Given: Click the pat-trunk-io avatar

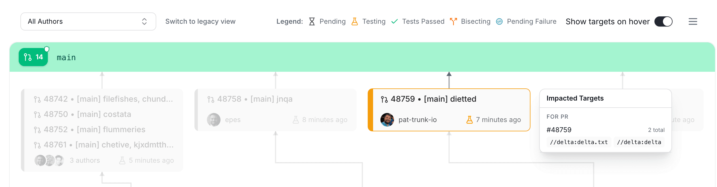Looking at the screenshot, I should [x=387, y=120].
